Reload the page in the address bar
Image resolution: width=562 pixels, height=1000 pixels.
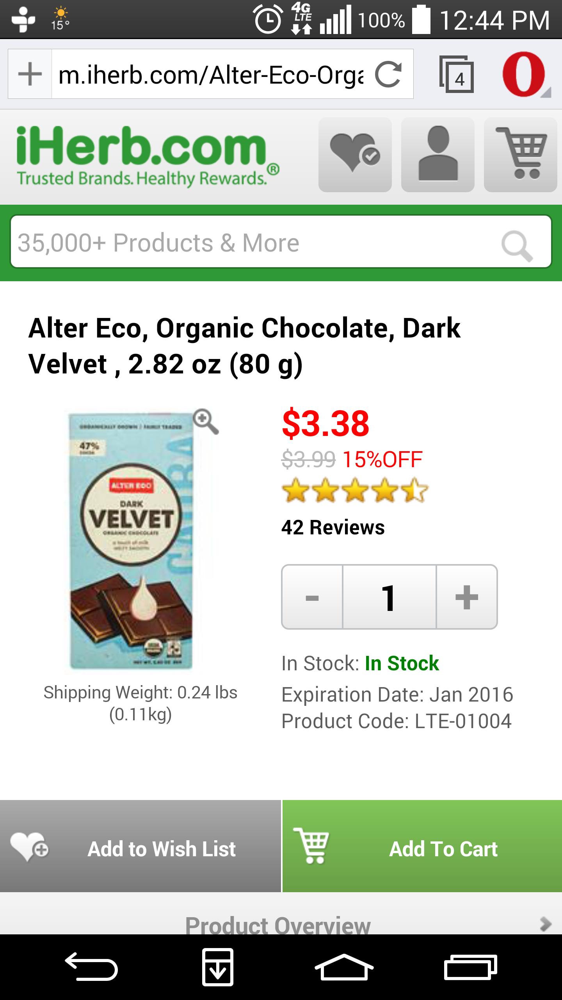click(x=388, y=74)
